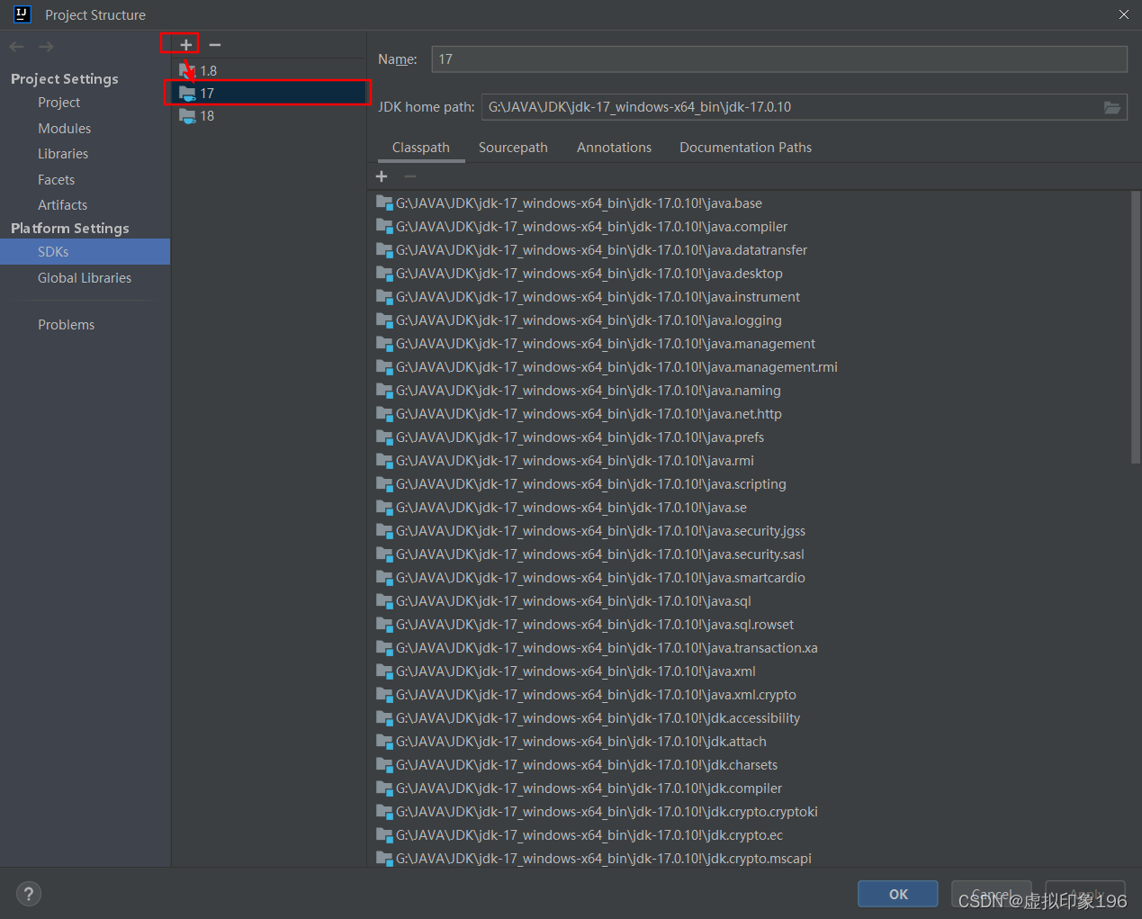Open the folder browser for JDK home path
The width and height of the screenshot is (1142, 919).
click(x=1112, y=106)
